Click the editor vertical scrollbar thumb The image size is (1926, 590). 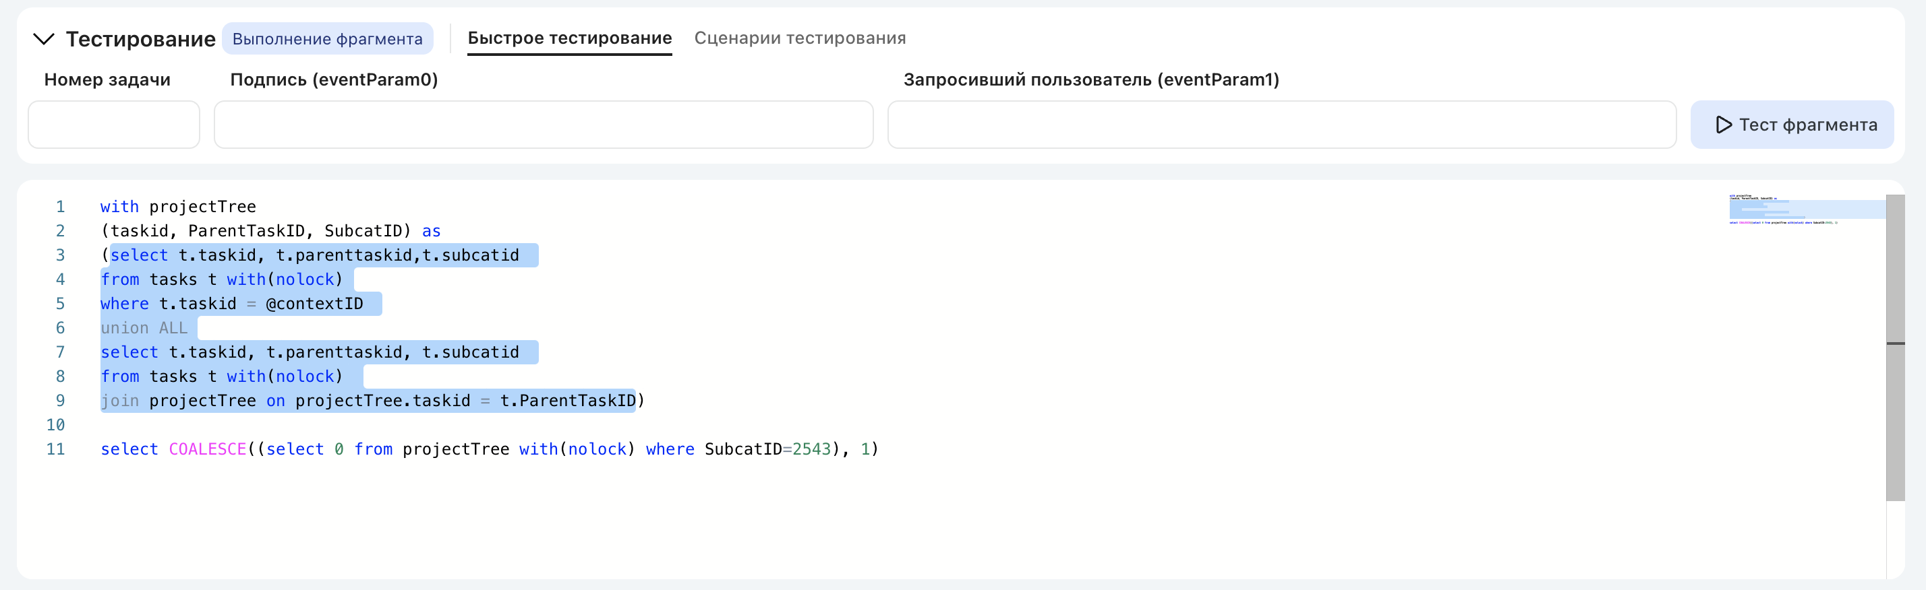click(x=1894, y=348)
